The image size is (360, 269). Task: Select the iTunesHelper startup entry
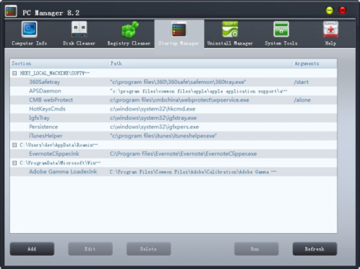tap(46, 136)
